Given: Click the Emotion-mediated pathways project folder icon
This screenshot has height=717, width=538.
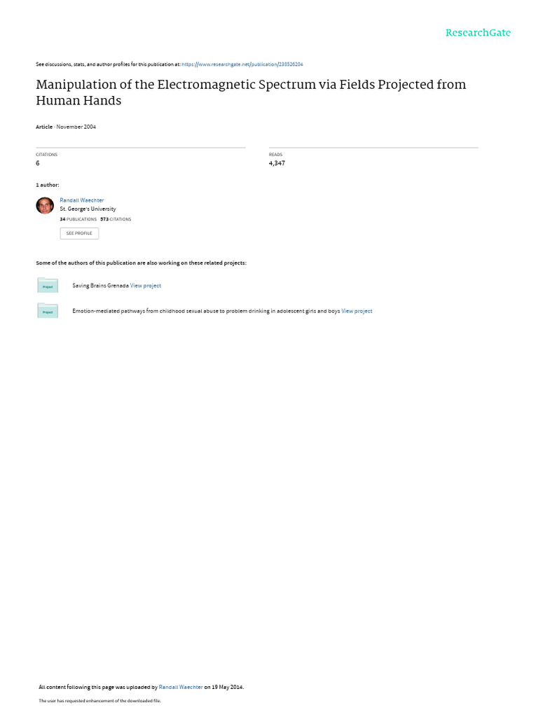Looking at the screenshot, I should (48, 310).
